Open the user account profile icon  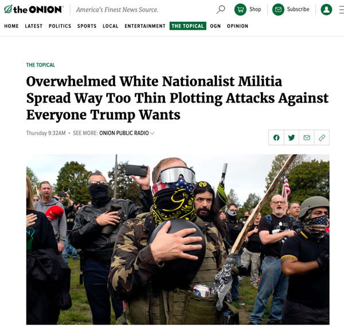click(x=326, y=9)
